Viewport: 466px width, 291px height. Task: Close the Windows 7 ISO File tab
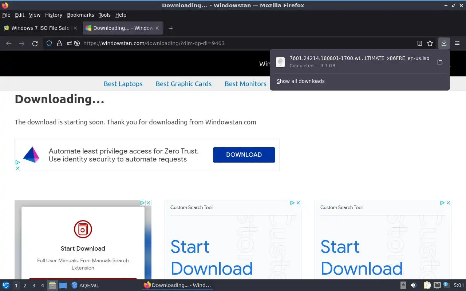[75, 28]
